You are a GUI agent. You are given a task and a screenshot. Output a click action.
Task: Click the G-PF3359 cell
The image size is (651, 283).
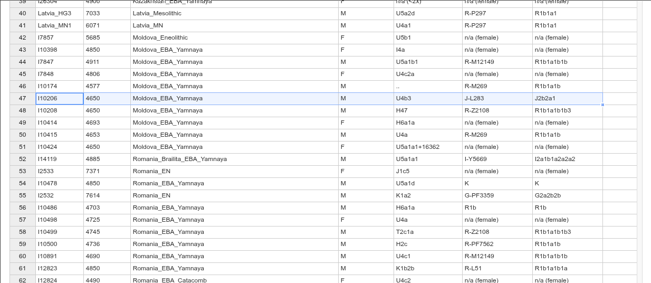[x=497, y=195]
